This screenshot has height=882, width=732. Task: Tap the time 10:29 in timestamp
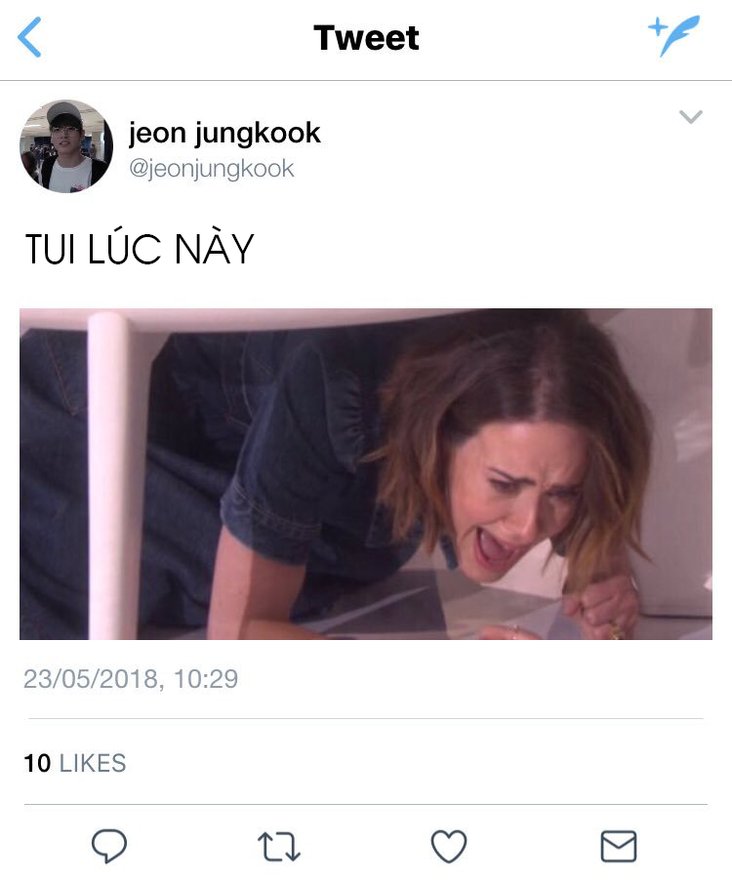point(206,678)
